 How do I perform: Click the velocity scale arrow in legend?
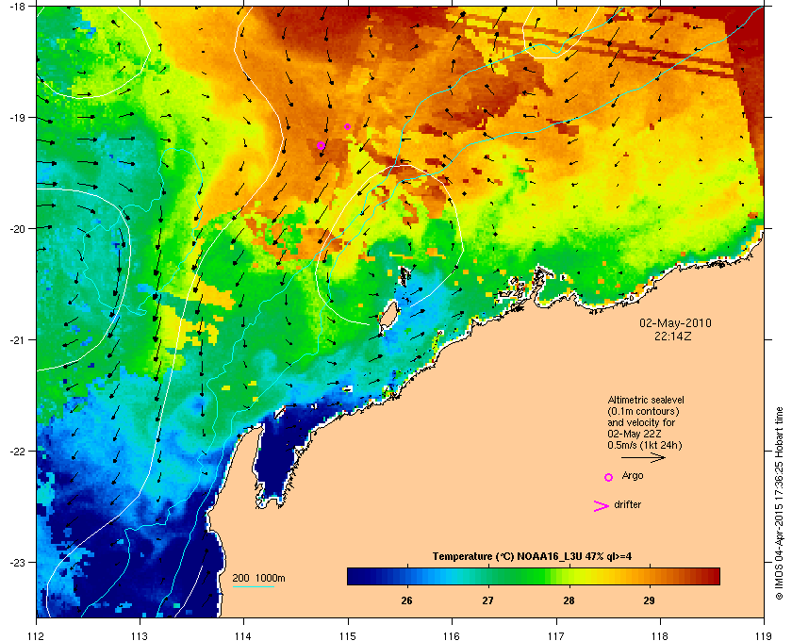coord(643,458)
